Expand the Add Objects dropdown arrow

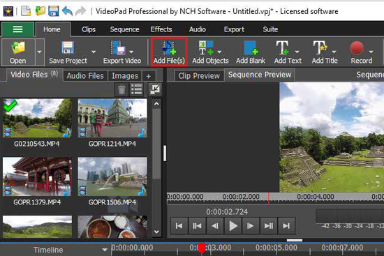pos(219,52)
